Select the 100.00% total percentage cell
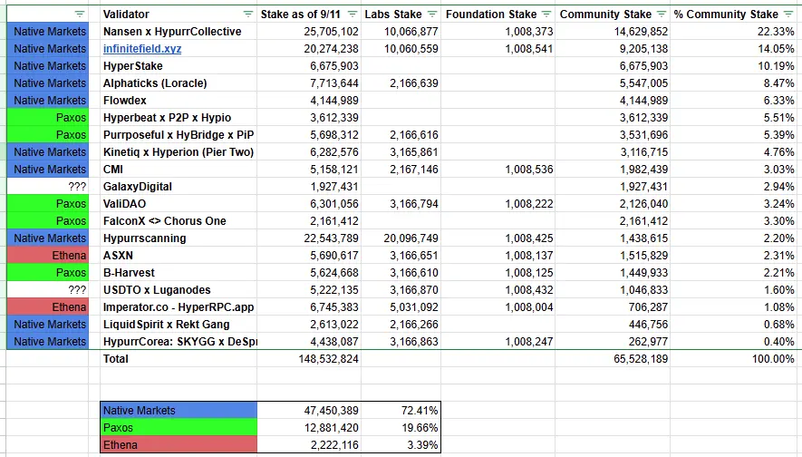802x457 pixels. tap(733, 359)
